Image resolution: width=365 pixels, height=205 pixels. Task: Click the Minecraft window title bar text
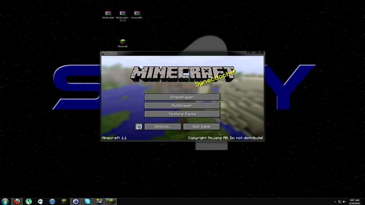coord(110,54)
